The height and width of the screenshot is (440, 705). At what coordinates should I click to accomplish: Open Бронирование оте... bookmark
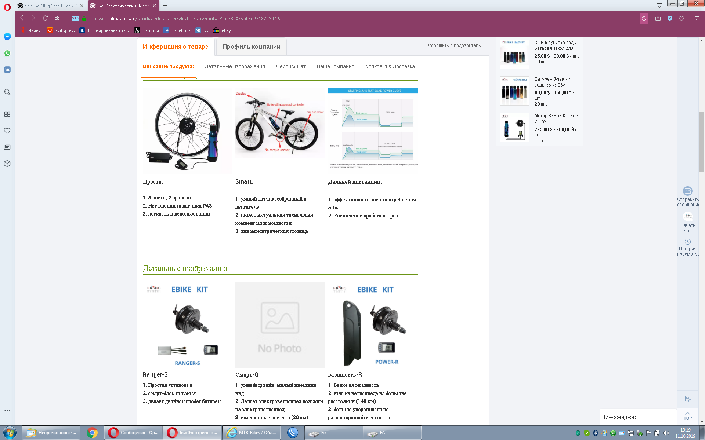tap(104, 30)
